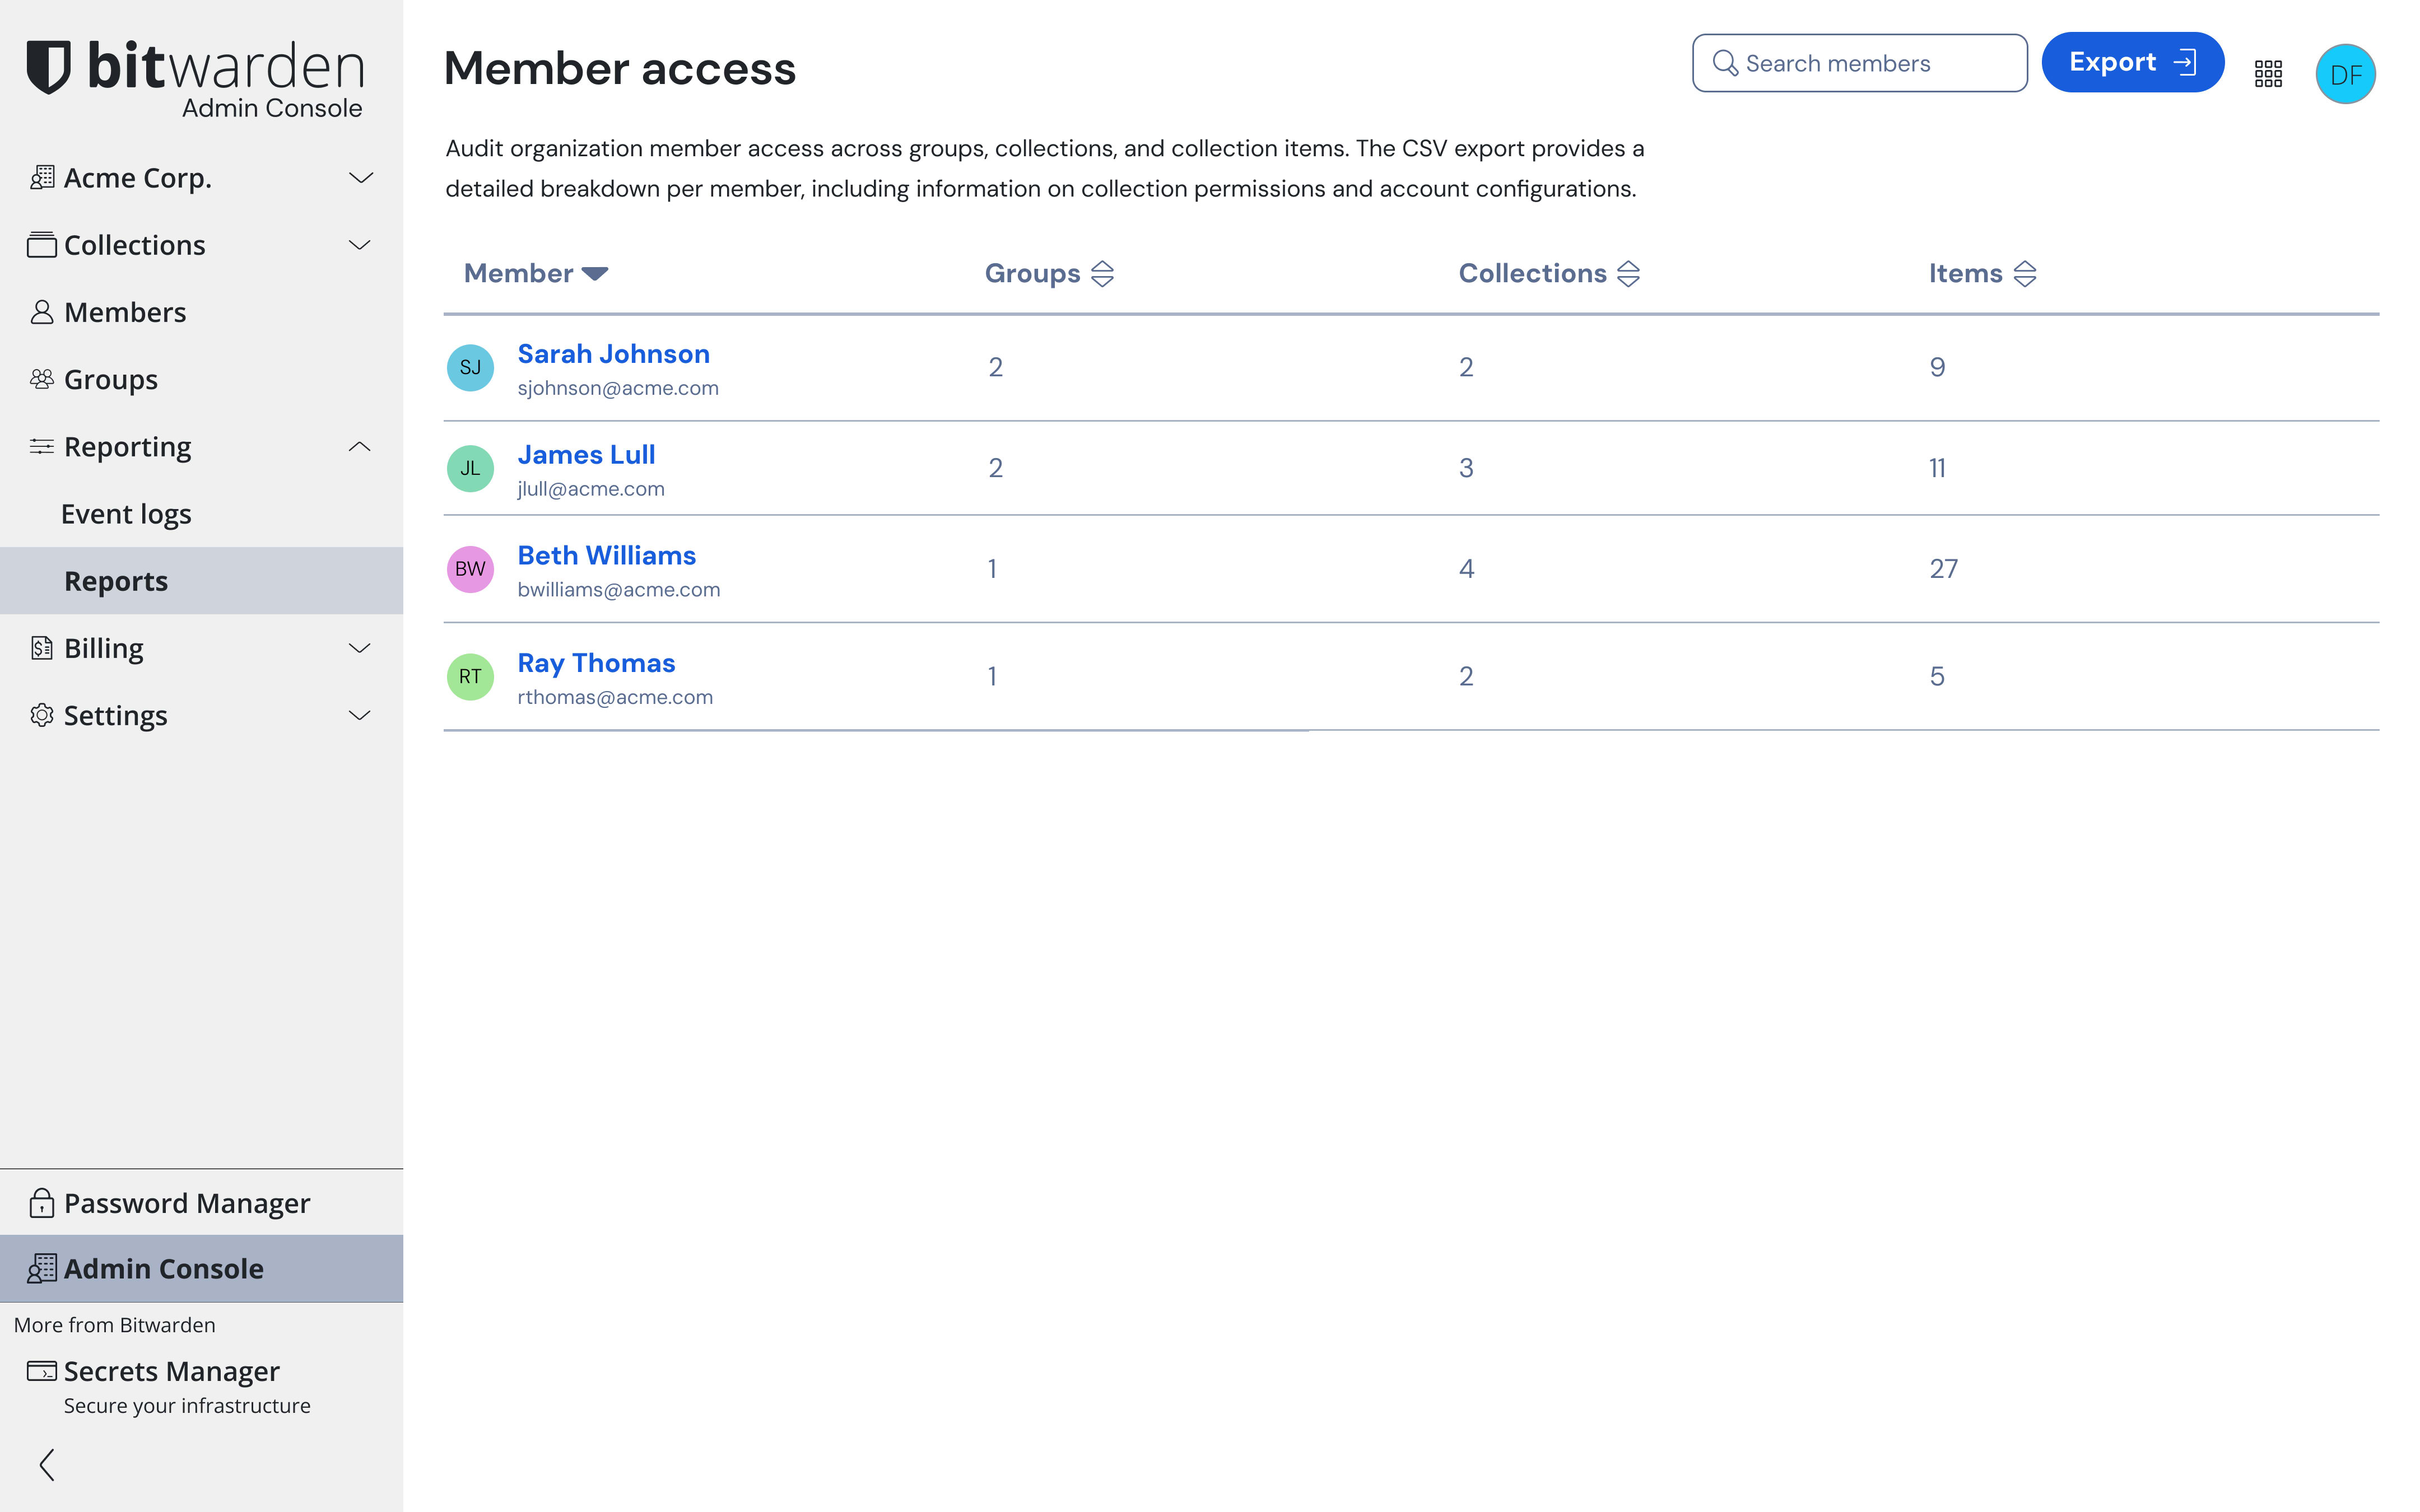The image size is (2420, 1512).
Task: Open Reporting using its filter icon
Action: pyautogui.click(x=41, y=446)
